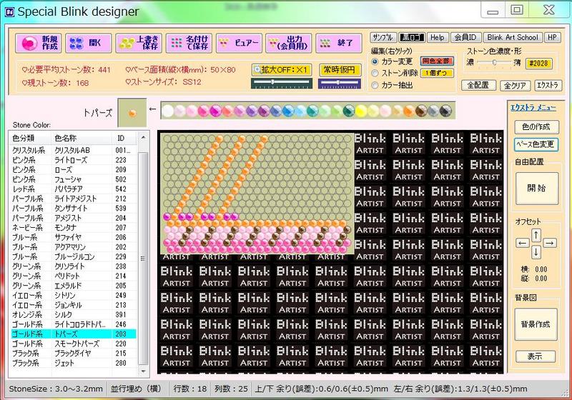Pick the dark emerald green stone in palette

pyautogui.click(x=349, y=111)
